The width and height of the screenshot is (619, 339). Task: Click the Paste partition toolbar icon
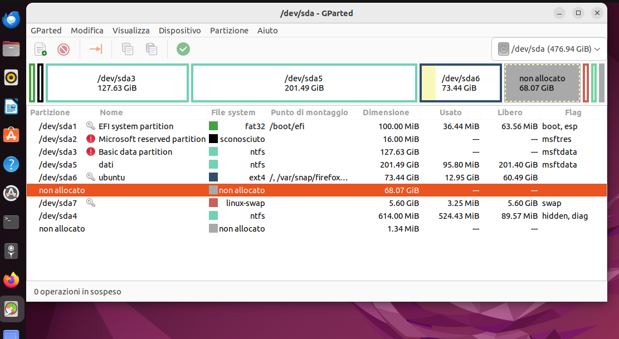(151, 50)
